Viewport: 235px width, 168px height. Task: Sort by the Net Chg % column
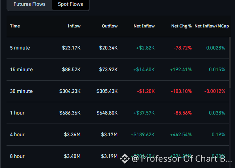[181, 26]
